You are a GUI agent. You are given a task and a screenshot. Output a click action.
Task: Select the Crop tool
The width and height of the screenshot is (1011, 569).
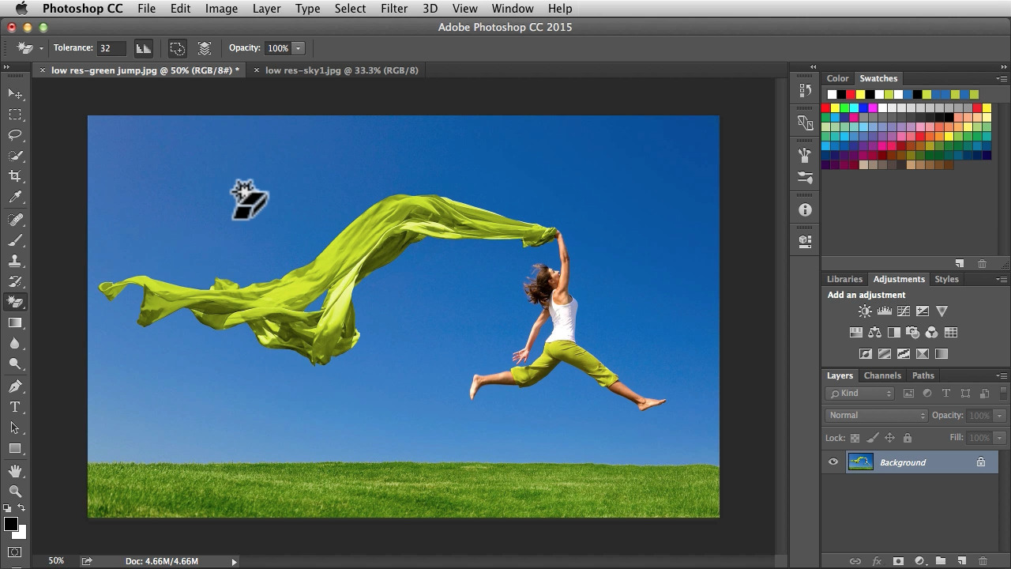15,176
